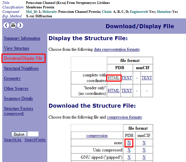Display complete PDB file as HTML
This screenshot has height=162, width=186.
click(x=114, y=78)
